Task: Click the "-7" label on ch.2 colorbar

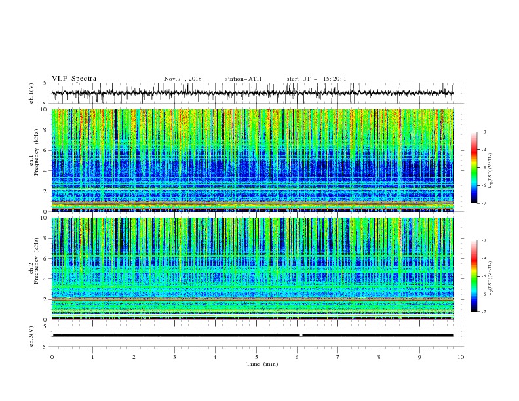Action: coord(483,312)
